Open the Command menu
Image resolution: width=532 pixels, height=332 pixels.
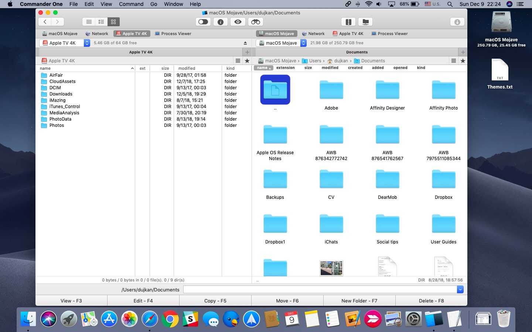pyautogui.click(x=131, y=4)
